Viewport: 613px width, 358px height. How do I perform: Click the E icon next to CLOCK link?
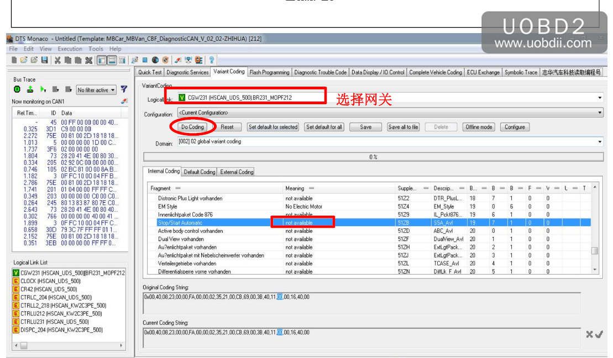point(16,281)
